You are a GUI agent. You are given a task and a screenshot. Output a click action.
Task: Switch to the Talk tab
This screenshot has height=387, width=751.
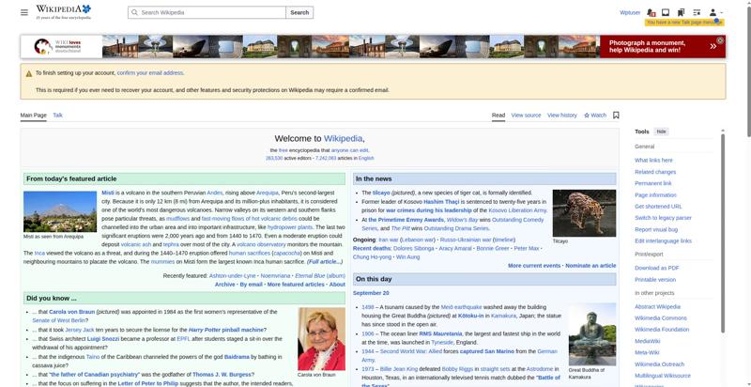coord(57,115)
